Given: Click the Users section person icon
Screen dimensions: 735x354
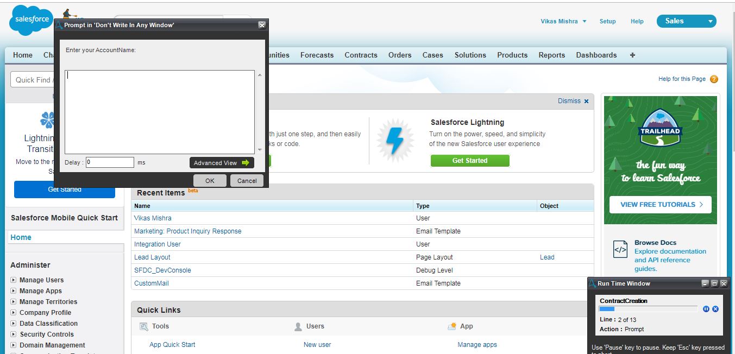Looking at the screenshot, I should (298, 326).
